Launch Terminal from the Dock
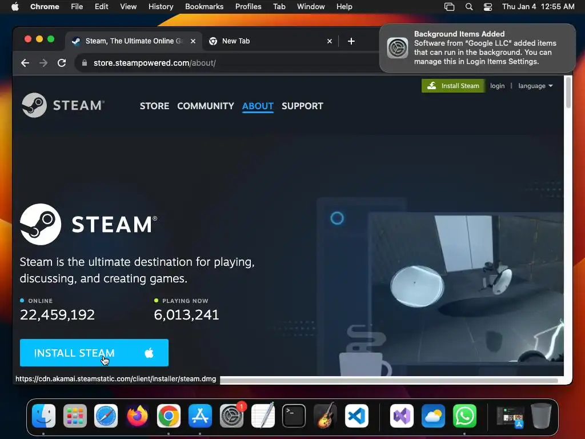Image resolution: width=585 pixels, height=439 pixels. click(294, 416)
